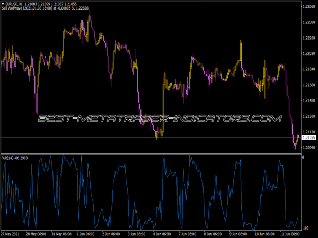Screen dimensions: 318x238
Task: Click the current price tag 1.21055
Action: [308, 138]
